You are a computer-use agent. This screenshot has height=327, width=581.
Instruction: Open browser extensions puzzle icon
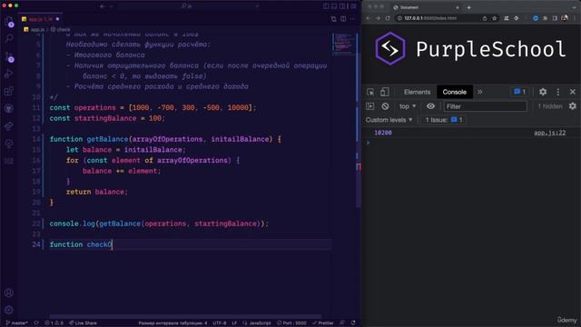pos(545,18)
